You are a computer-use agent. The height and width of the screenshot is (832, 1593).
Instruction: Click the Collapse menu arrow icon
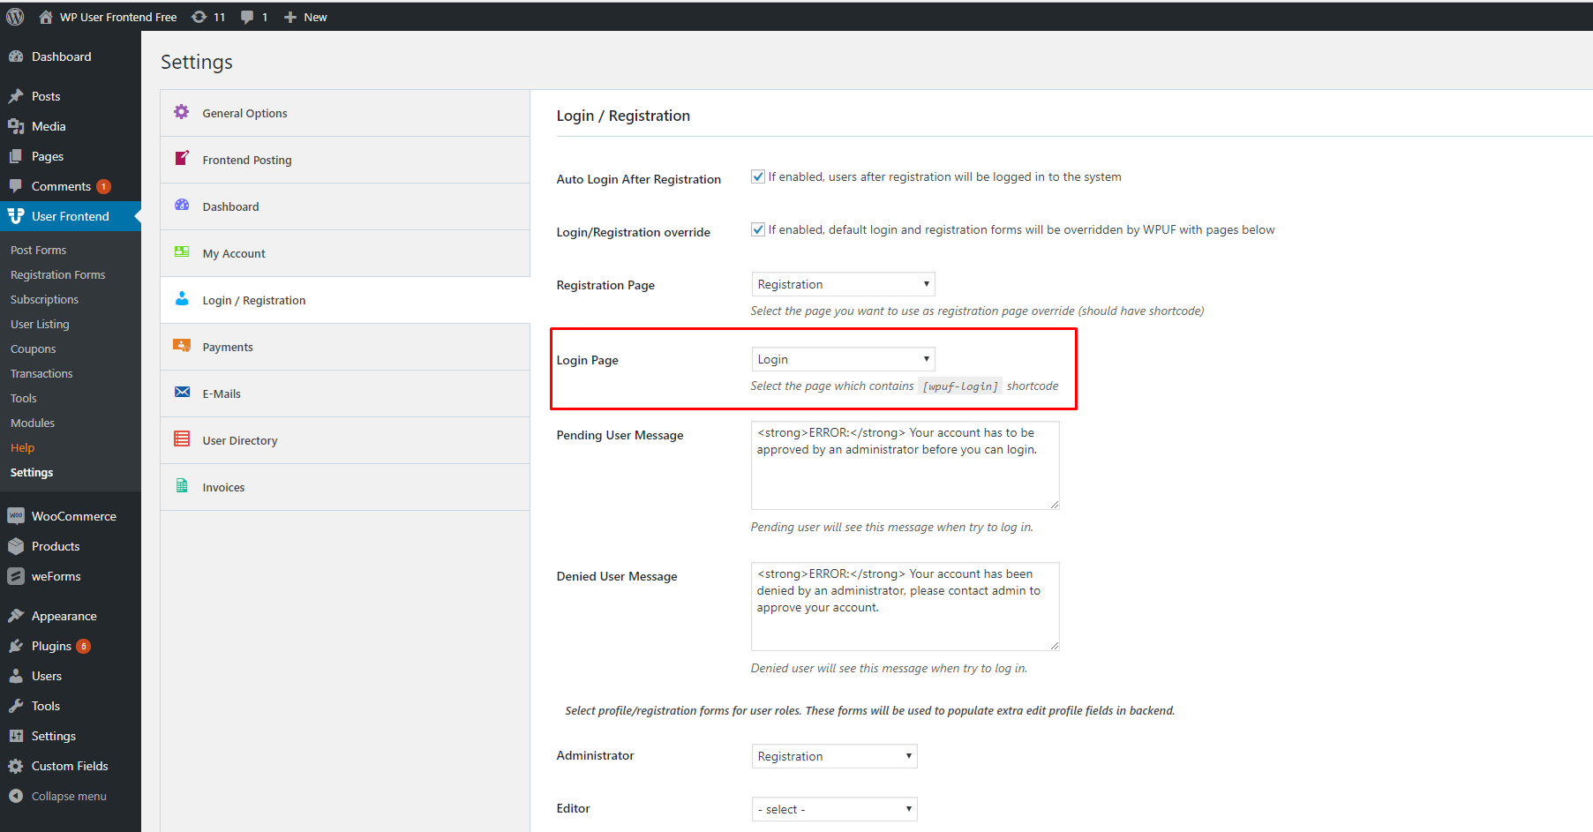tap(16, 796)
